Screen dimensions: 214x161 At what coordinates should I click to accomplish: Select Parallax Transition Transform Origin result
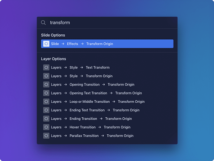pos(107,136)
